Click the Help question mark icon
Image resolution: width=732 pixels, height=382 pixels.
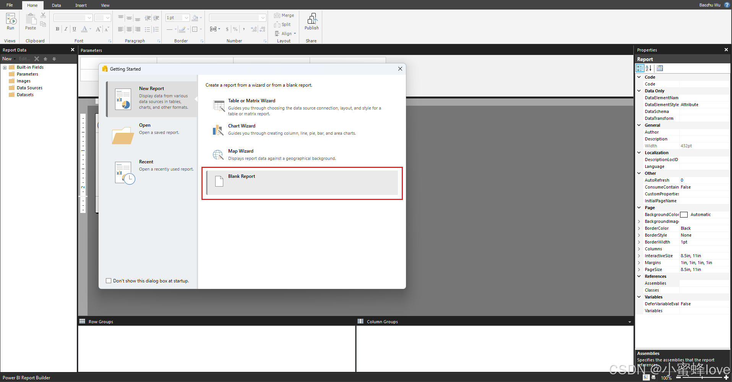point(727,5)
